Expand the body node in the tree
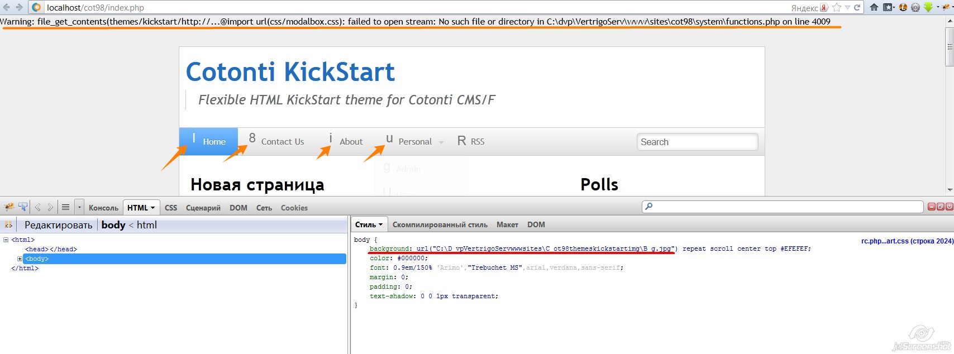This screenshot has width=954, height=354. 20,259
